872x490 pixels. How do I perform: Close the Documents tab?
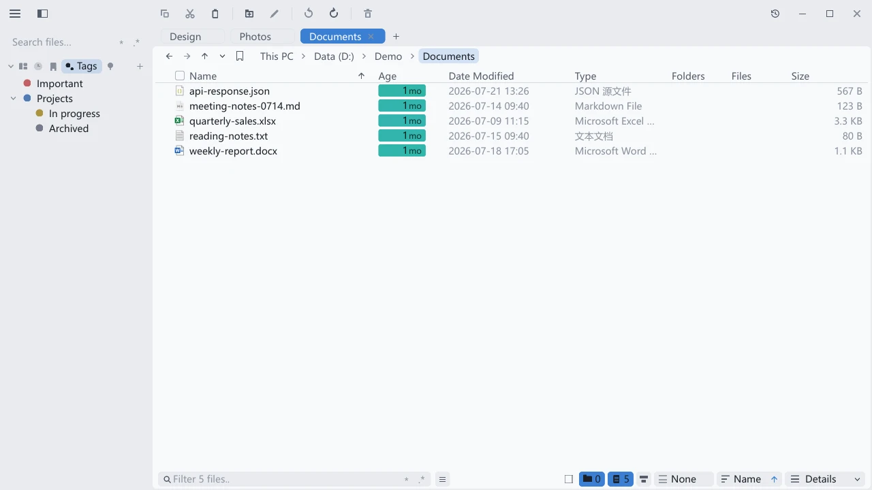(371, 37)
